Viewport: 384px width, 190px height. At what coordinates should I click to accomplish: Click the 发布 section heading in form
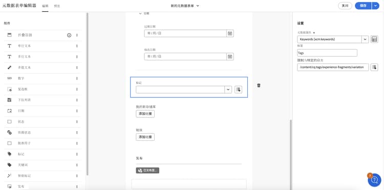139,158
